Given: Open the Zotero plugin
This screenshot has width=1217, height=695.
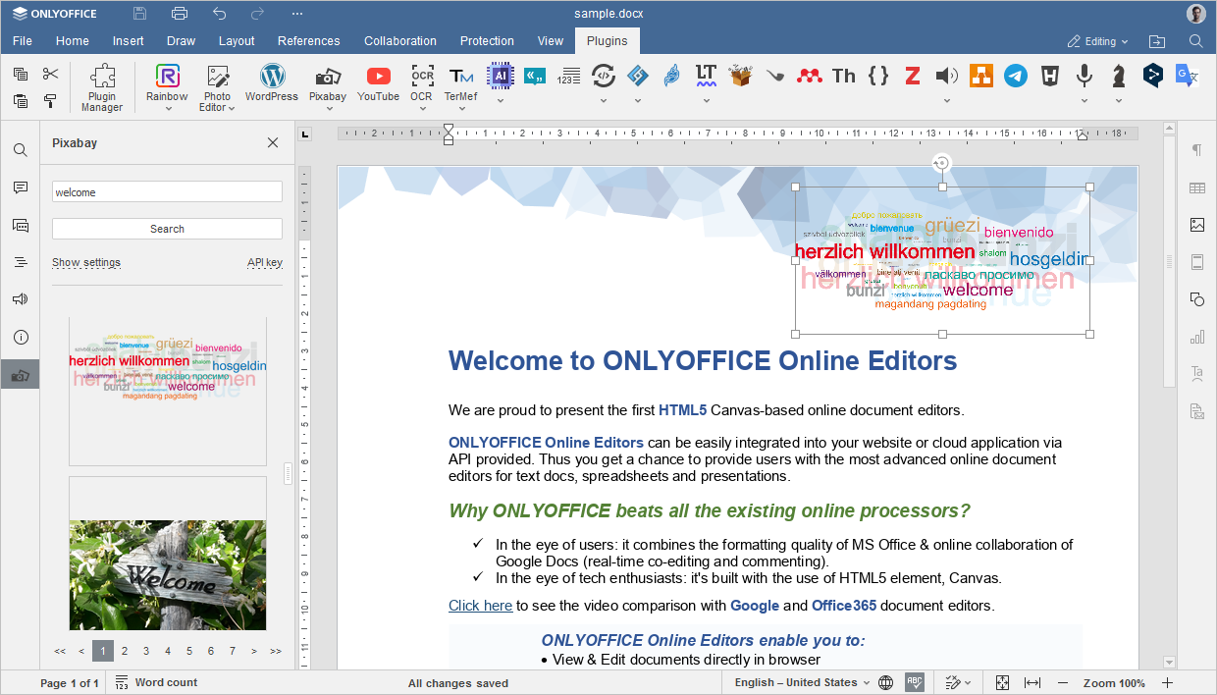Looking at the screenshot, I should pos(912,76).
